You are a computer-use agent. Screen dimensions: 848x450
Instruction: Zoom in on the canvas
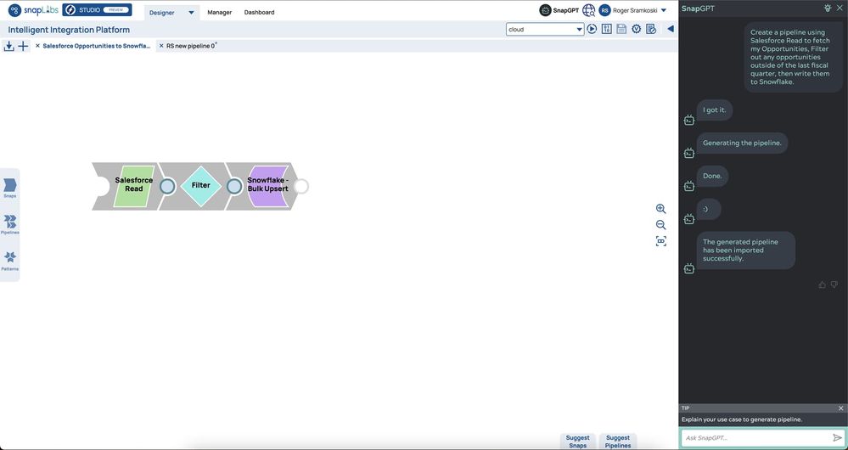661,209
